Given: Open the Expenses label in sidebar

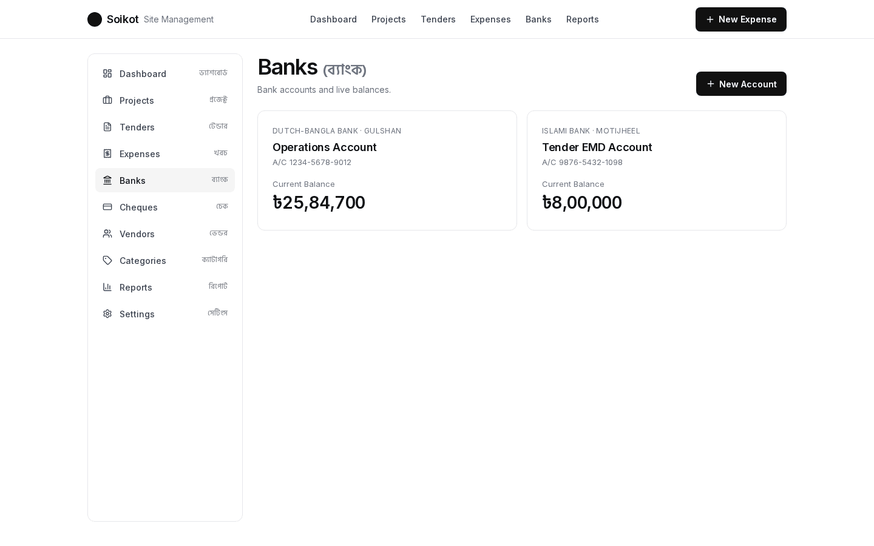Looking at the screenshot, I should click(140, 153).
